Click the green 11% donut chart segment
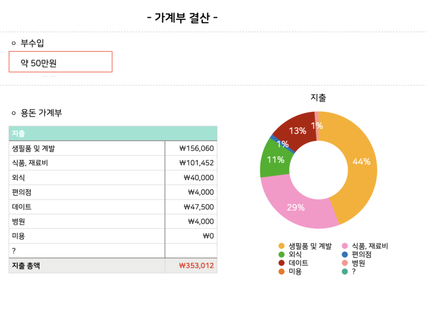426x309 pixels. pyautogui.click(x=275, y=159)
